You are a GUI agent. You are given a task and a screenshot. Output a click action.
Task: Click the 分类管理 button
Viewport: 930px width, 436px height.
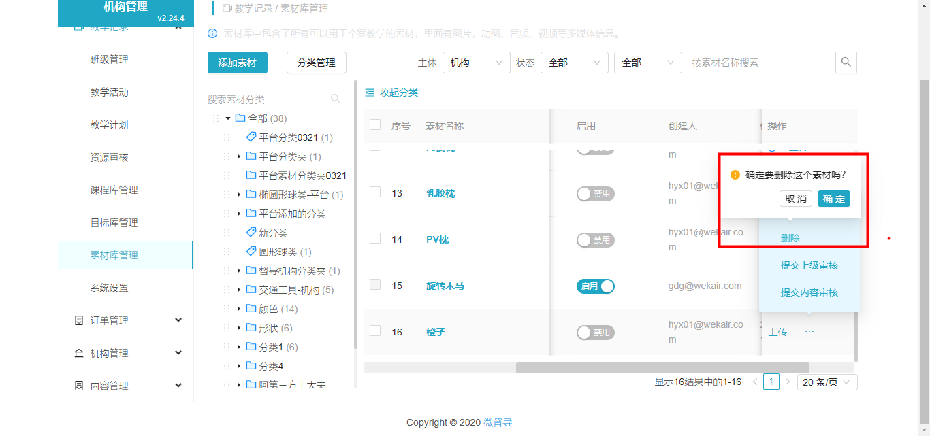click(x=317, y=63)
